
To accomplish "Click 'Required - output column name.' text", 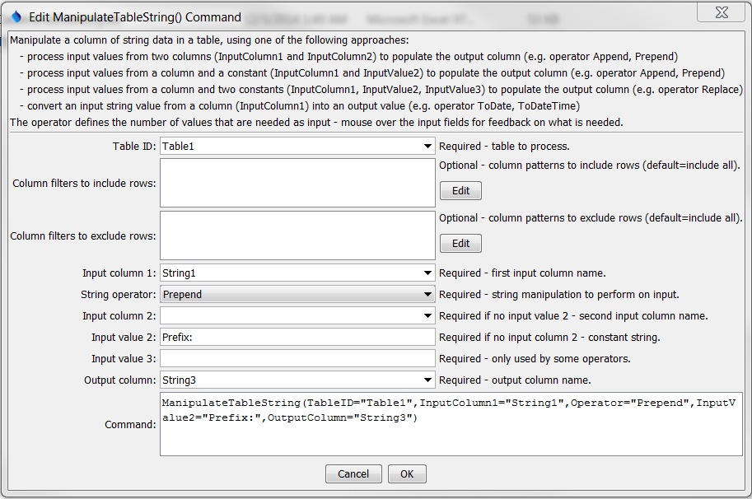I will 515,380.
